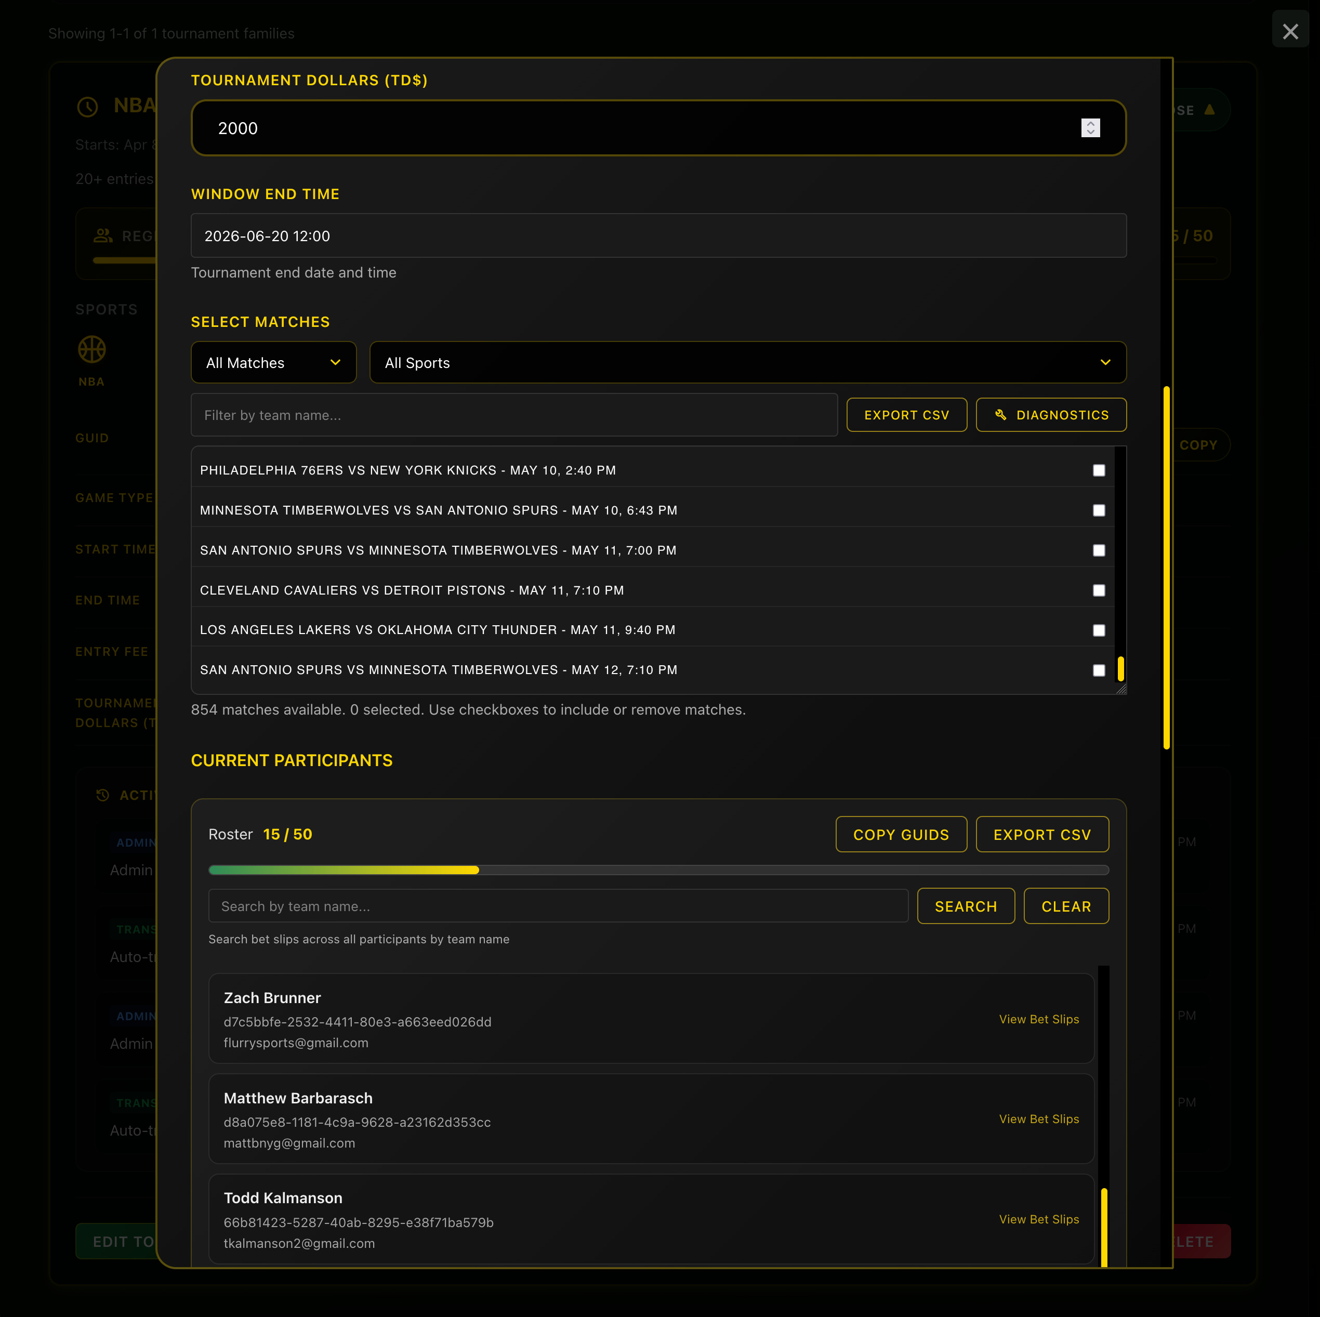
Task: Export matches with the Export CSV button
Action: pyautogui.click(x=907, y=415)
